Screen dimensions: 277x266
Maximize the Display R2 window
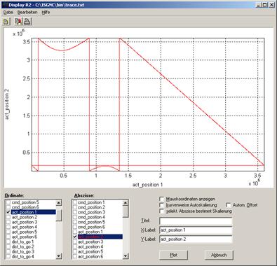coord(264,4)
